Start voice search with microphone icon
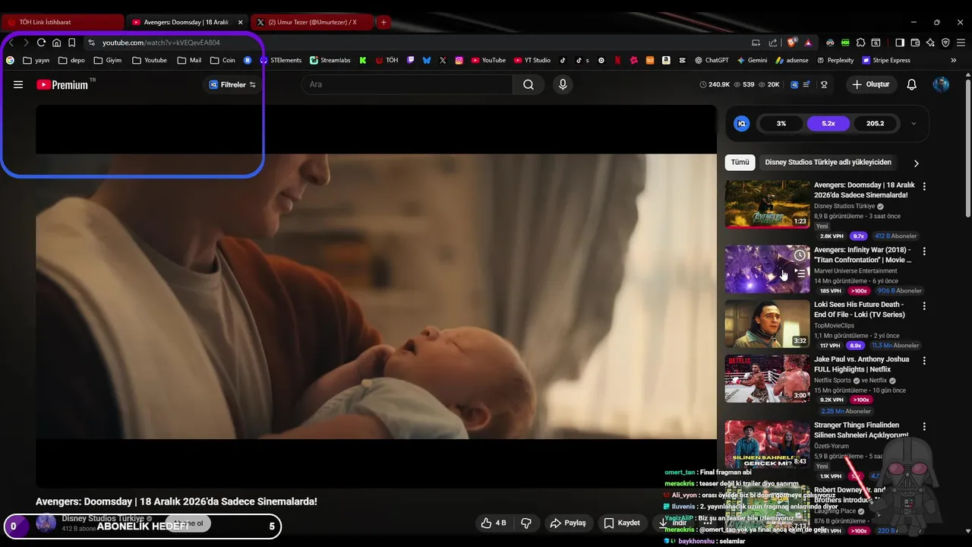This screenshot has height=547, width=972. tap(563, 84)
